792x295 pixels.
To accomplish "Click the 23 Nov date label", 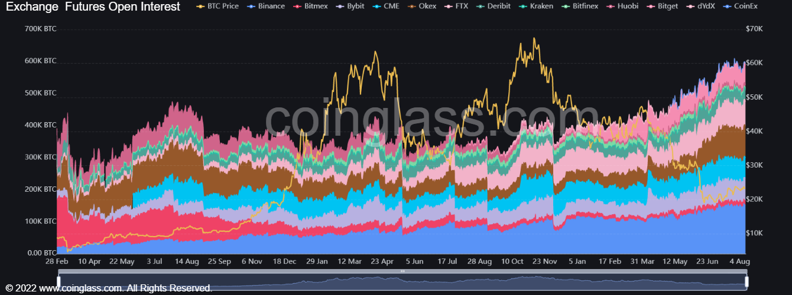I will coord(545,261).
